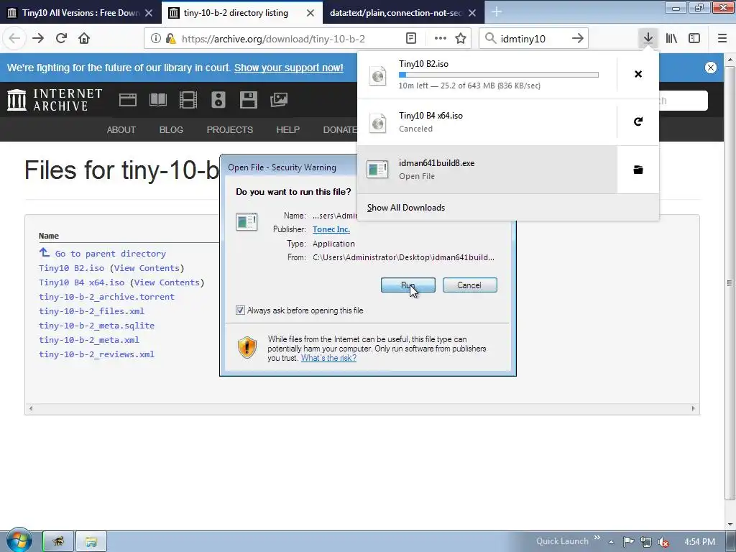
Task: Click the muted volume tray icon
Action: pyautogui.click(x=663, y=542)
